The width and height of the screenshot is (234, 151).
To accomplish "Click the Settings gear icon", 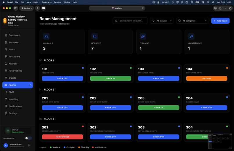I will click(6, 113).
